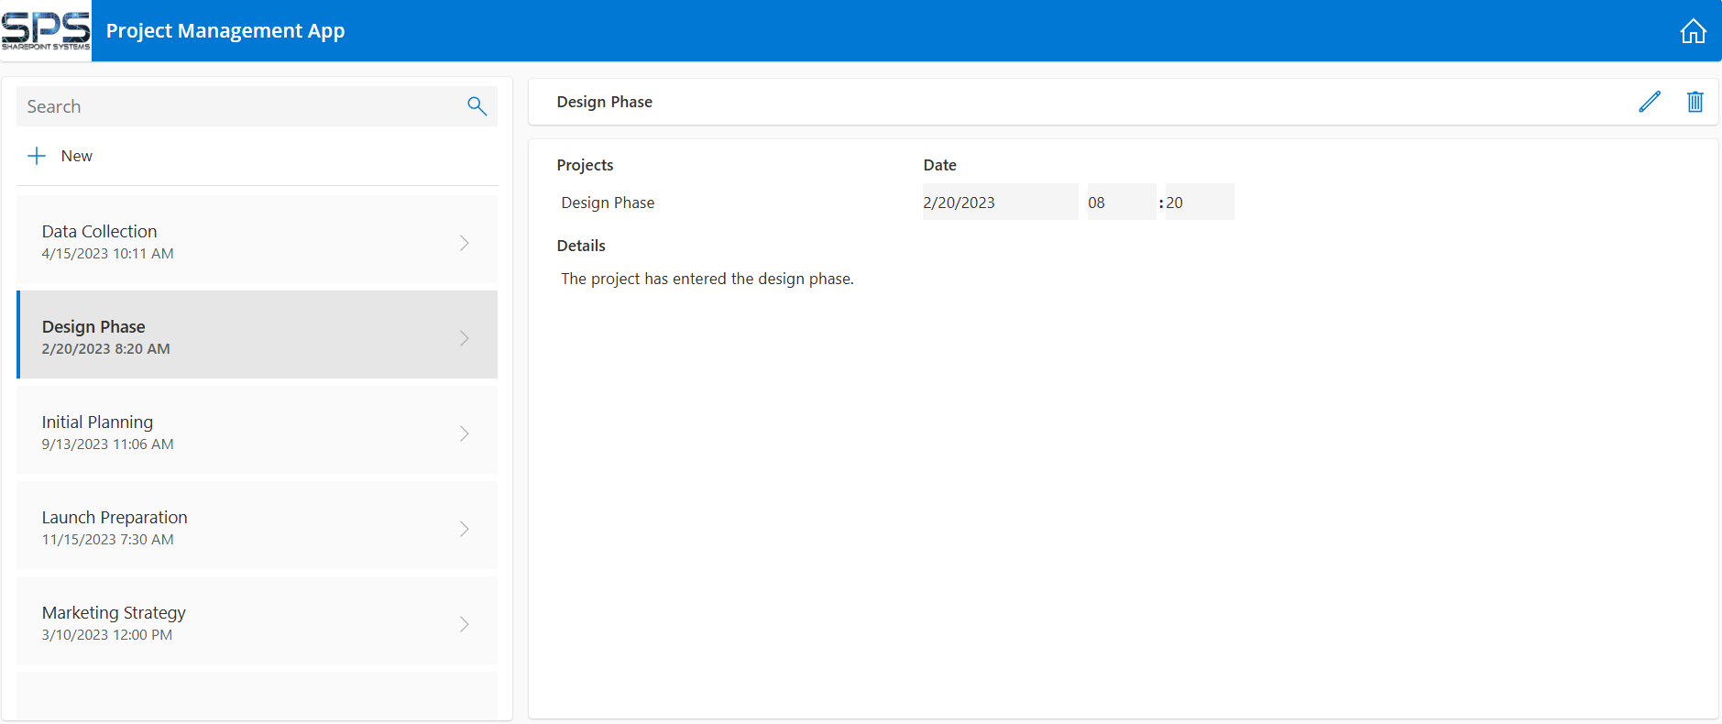This screenshot has width=1722, height=724.
Task: Click the pencil edit icon
Action: (x=1649, y=102)
